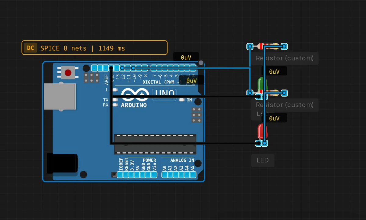The height and width of the screenshot is (220, 366).
Task: Click the Arduino USB port connector
Action: point(59,97)
